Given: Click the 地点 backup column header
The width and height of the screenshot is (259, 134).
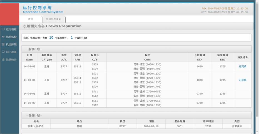Looking at the screenshot, I should click(79, 121).
